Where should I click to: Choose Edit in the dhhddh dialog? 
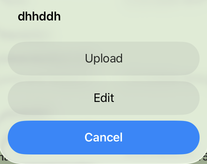(104, 98)
